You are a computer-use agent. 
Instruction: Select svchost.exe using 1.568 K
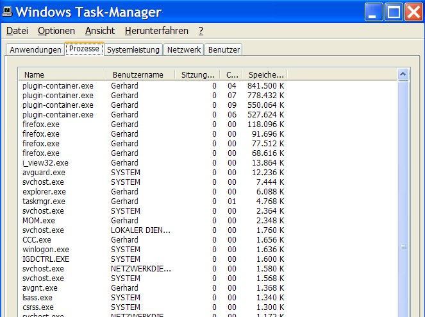coord(153,278)
